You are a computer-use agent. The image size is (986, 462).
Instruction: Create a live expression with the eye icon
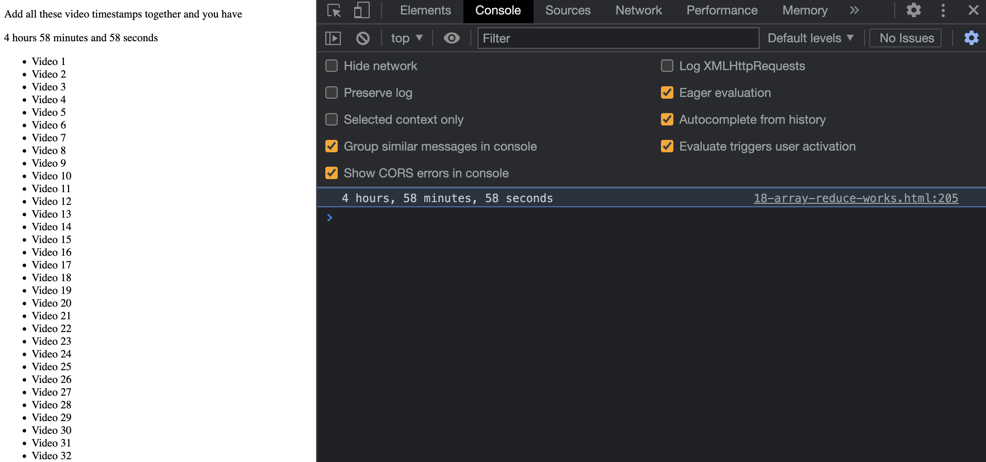tap(452, 38)
